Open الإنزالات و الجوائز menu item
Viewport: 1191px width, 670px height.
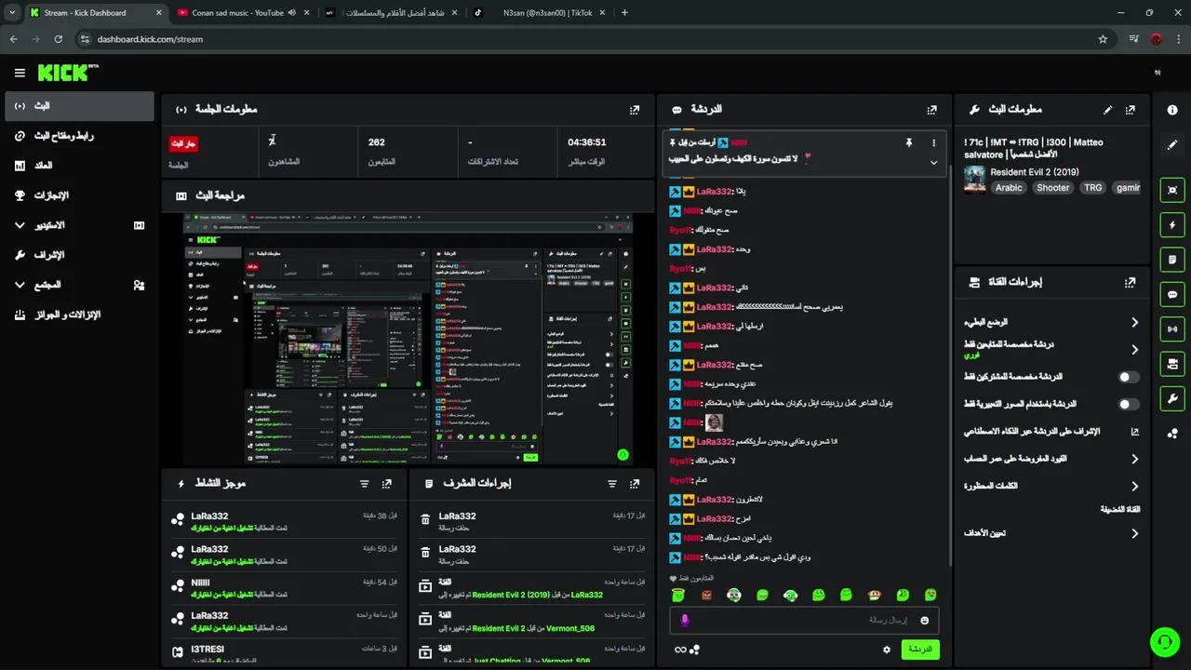click(x=79, y=315)
